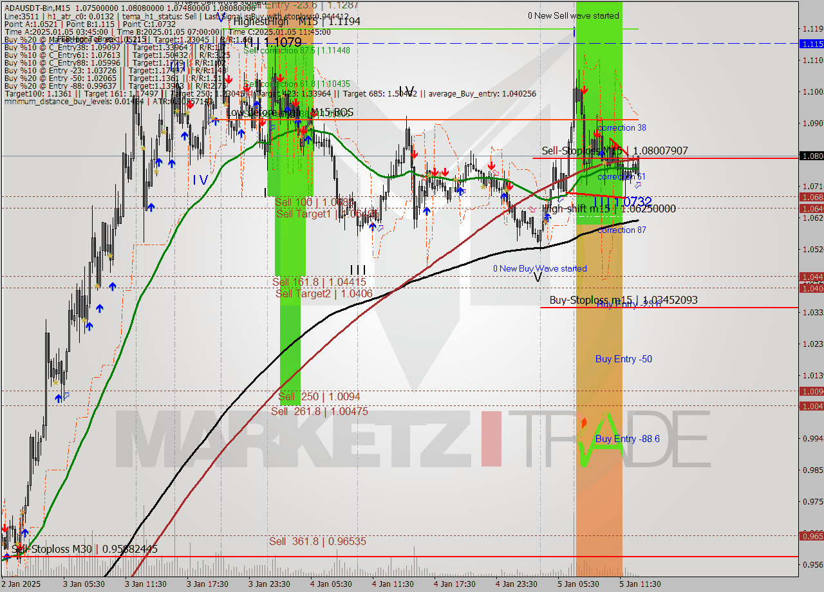The width and height of the screenshot is (824, 592).
Task: Click the '4 Jan 23:30' time axis label
Action: 516,584
